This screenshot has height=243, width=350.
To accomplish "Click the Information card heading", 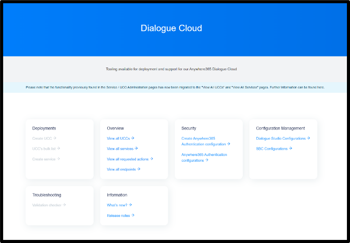I will click(x=117, y=195).
